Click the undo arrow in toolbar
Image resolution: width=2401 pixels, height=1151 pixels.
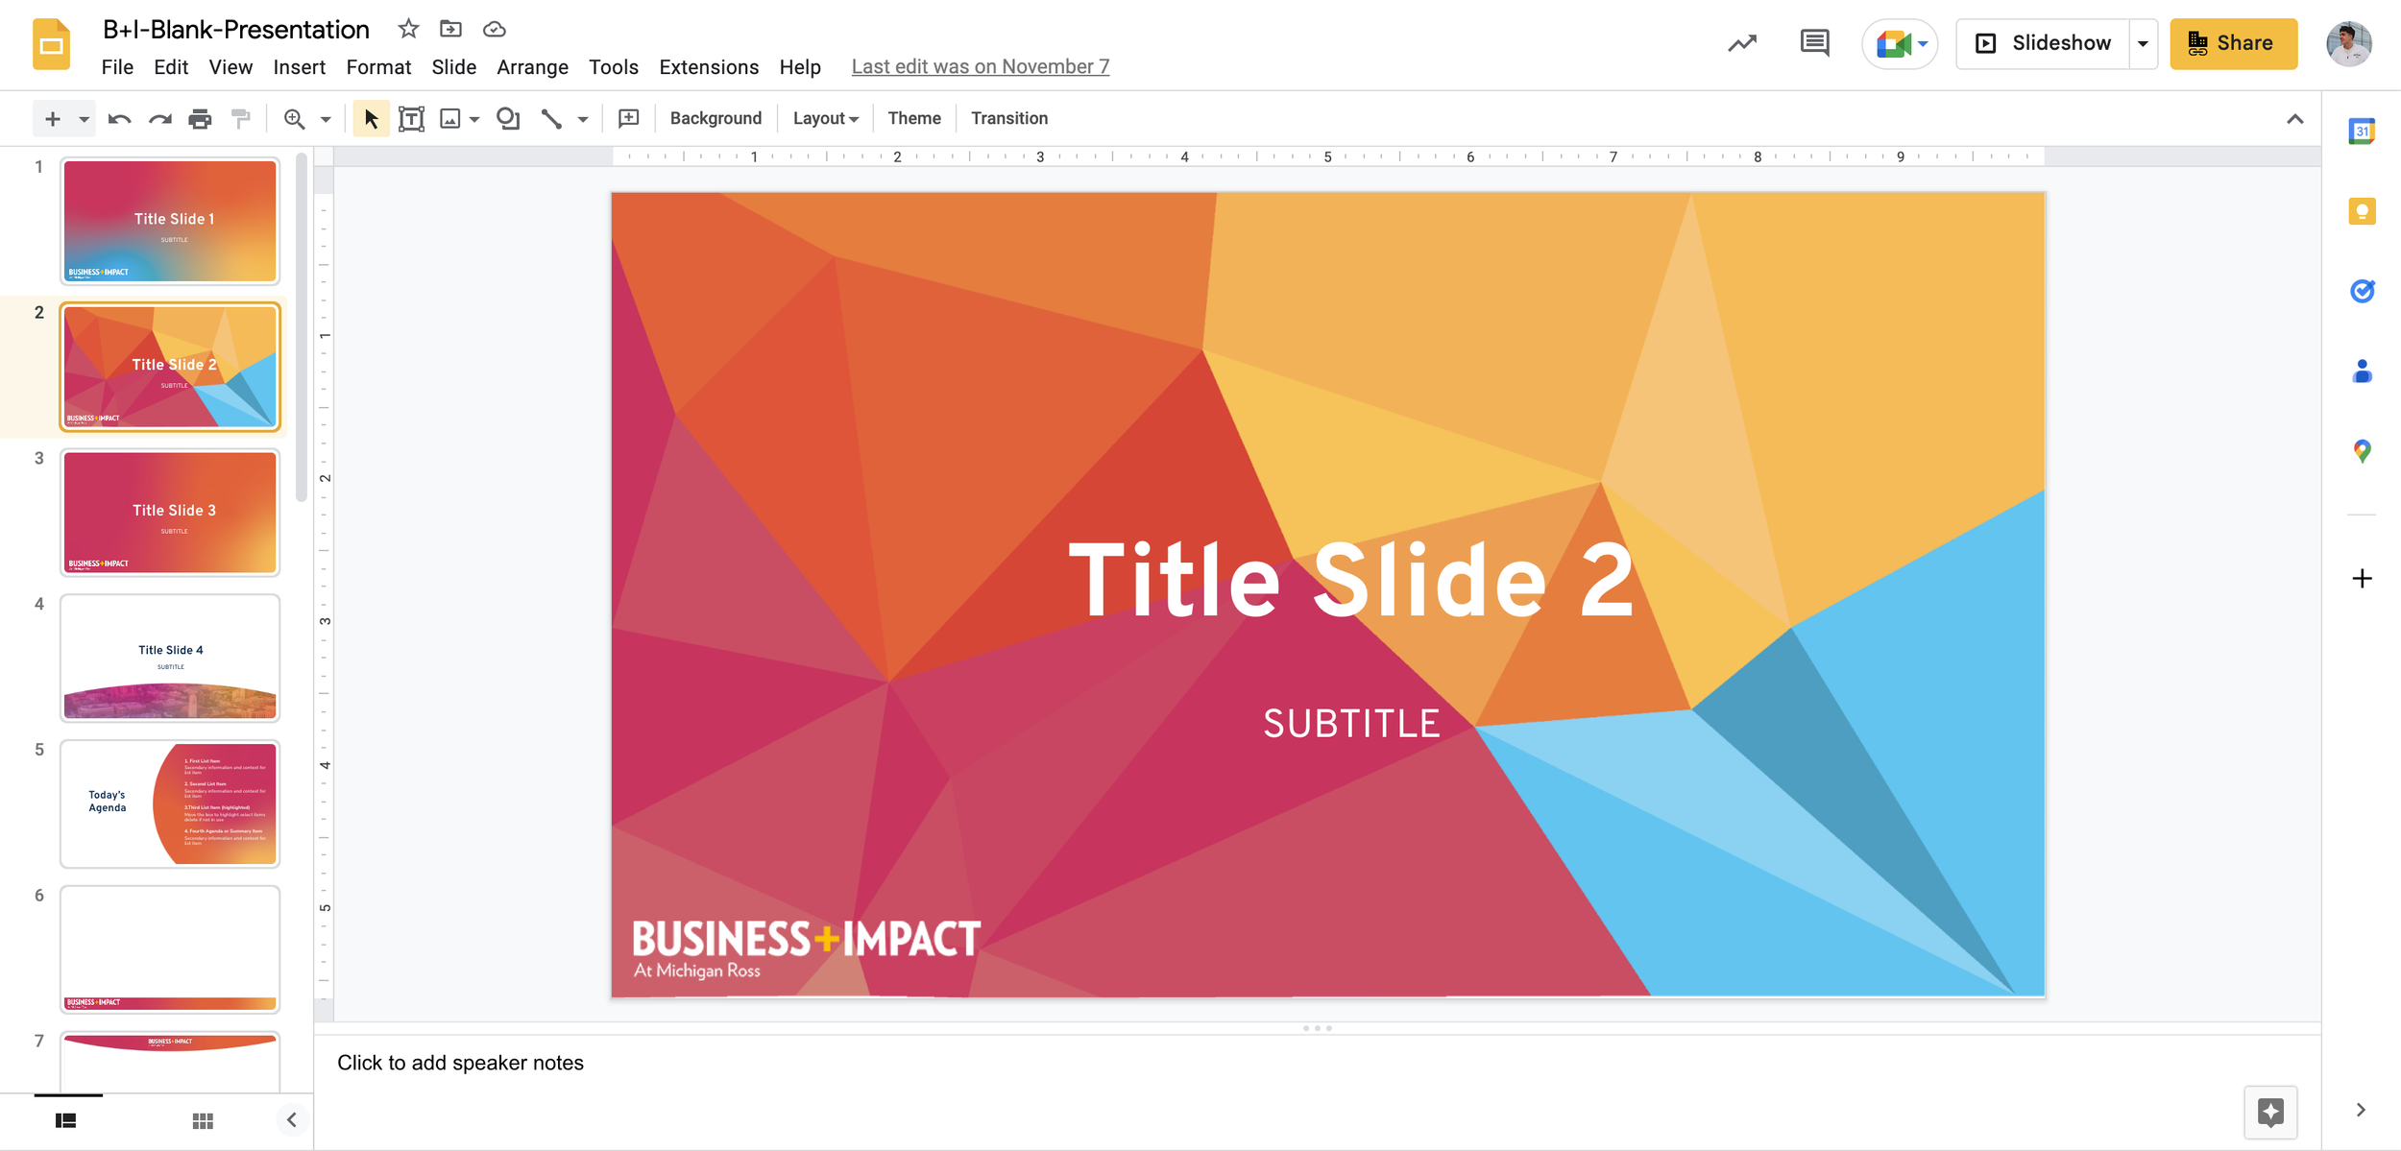coord(119,119)
